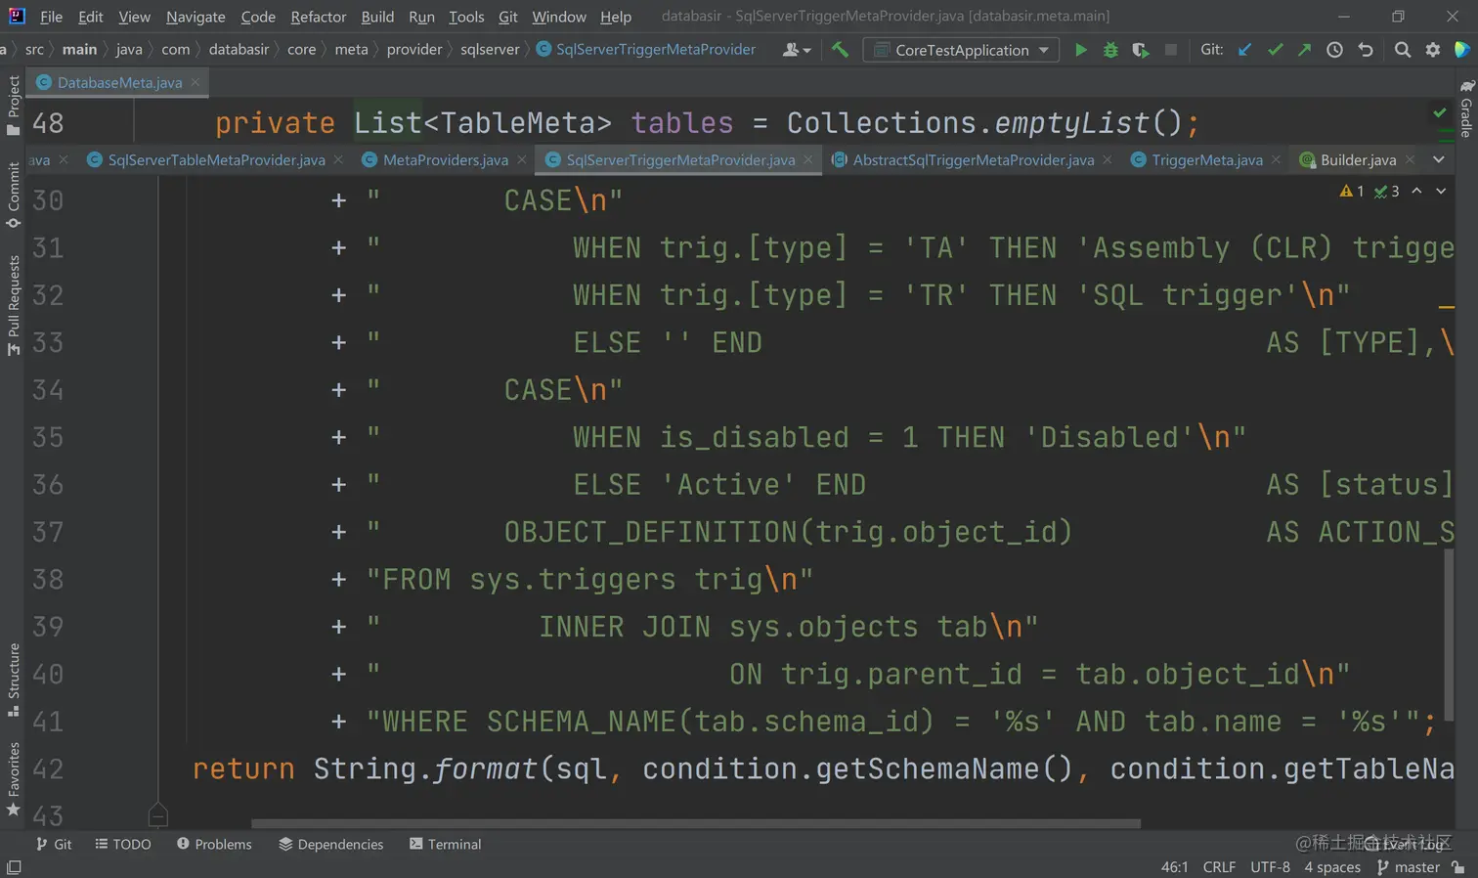Click the JetBrains Toolbox icon in the toolbar

[1462, 50]
